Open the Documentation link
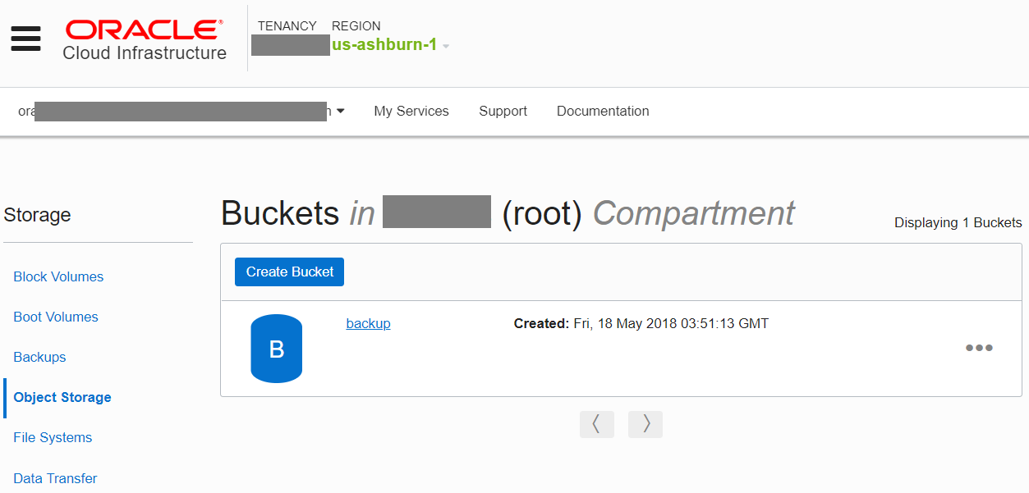 click(603, 111)
